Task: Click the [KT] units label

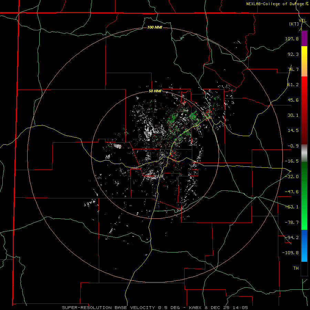Action: tap(294, 24)
